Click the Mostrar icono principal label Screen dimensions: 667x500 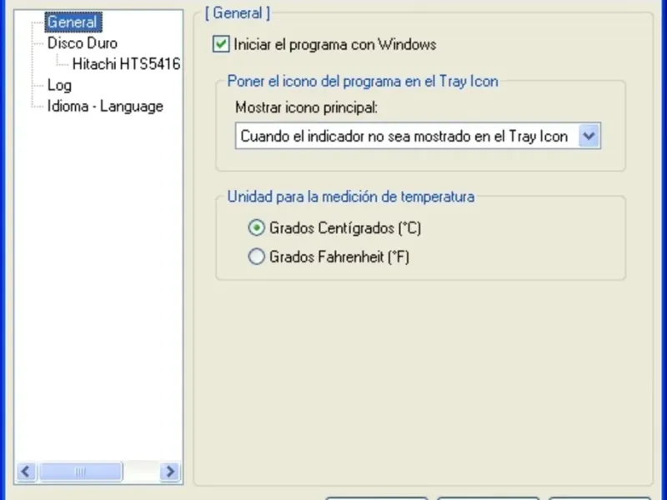click(306, 107)
